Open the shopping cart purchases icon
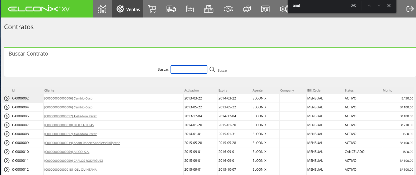The width and height of the screenshot is (416, 175). (152, 9)
